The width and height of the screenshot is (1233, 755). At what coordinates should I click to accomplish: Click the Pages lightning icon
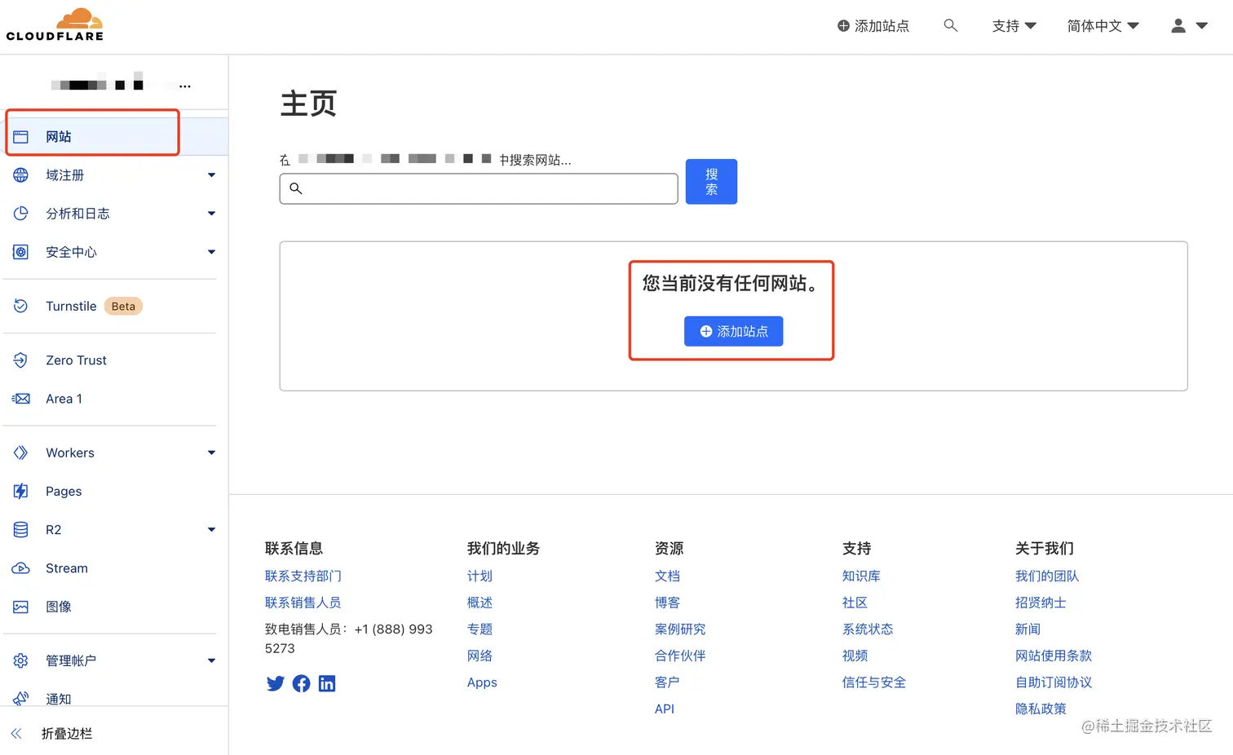[21, 491]
